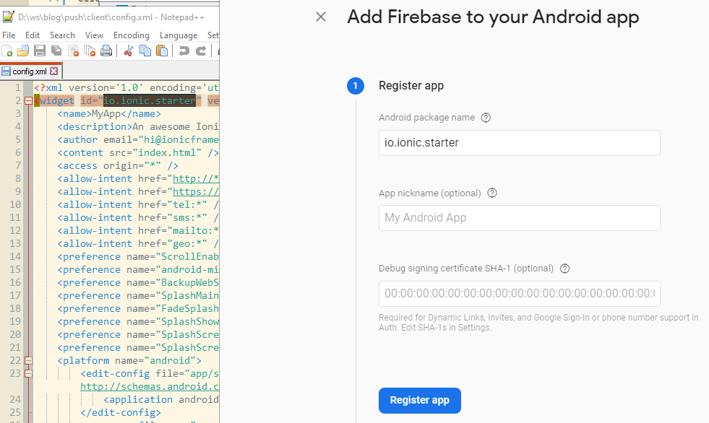Click the Undo arrow icon
The width and height of the screenshot is (709, 423).
(184, 51)
